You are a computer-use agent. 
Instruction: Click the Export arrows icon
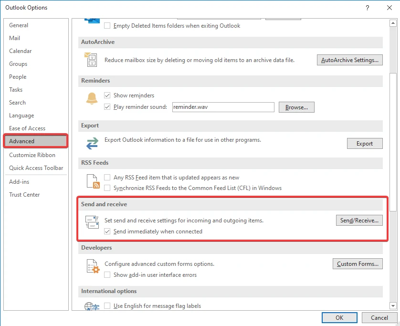[x=92, y=143]
